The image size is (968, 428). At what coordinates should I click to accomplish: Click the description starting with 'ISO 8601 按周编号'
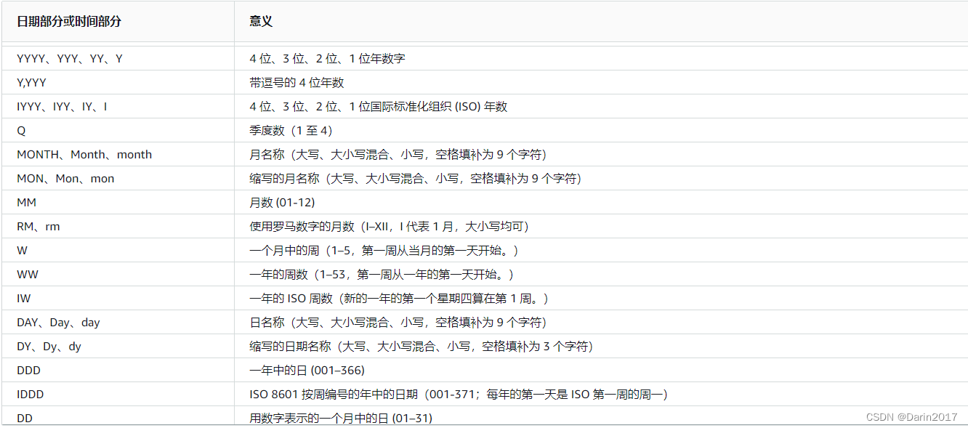[459, 395]
